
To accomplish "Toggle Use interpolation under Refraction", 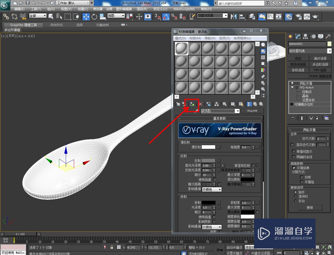I will coord(214,217).
